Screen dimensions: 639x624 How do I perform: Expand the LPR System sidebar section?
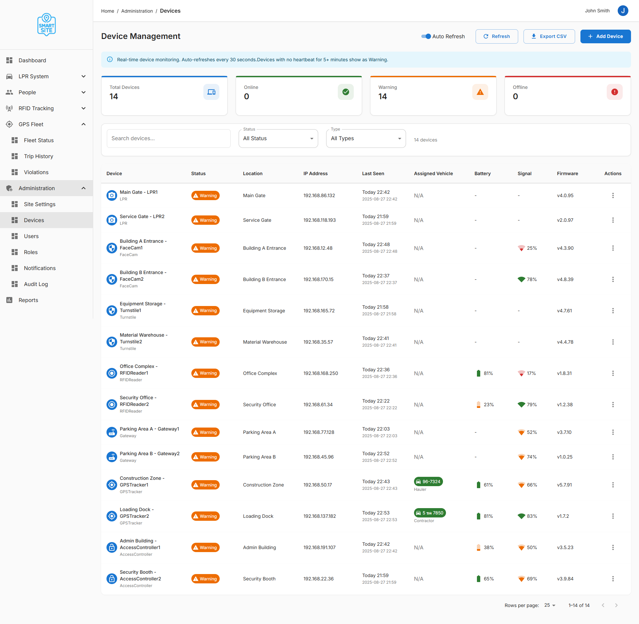47,76
